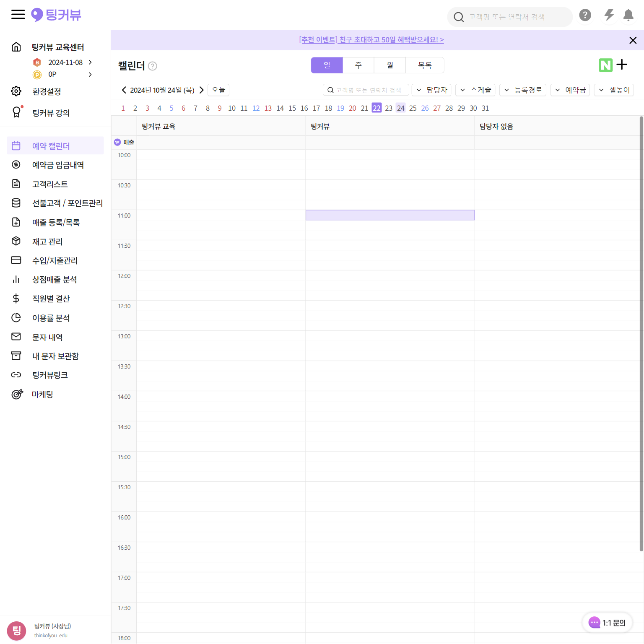Switch to 월 month view tab

pos(390,65)
